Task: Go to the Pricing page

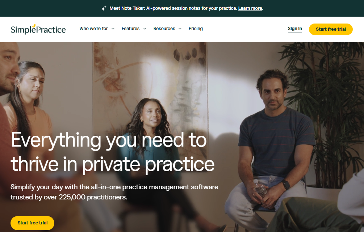Action: point(196,29)
